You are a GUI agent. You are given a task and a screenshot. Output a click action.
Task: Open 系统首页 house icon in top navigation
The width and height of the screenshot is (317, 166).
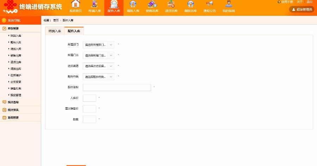76,4
